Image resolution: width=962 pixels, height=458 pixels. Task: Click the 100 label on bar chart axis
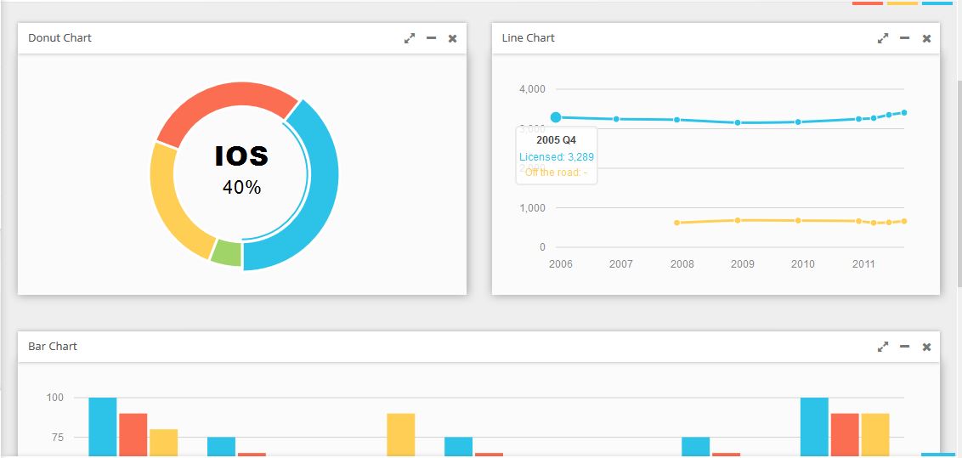55,398
